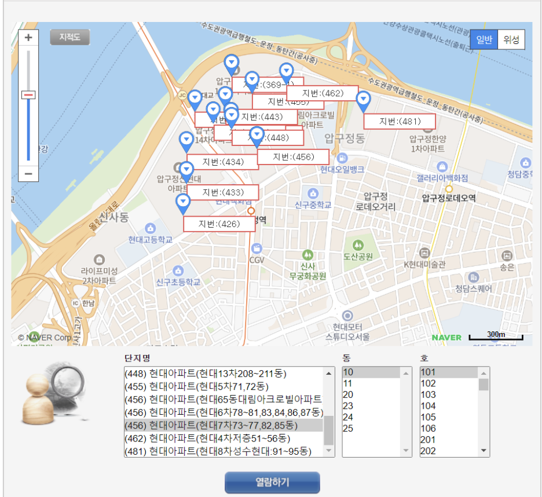Select (462) 현대4차저층51~56동 entry
This screenshot has width=542, height=497.
tap(224, 438)
